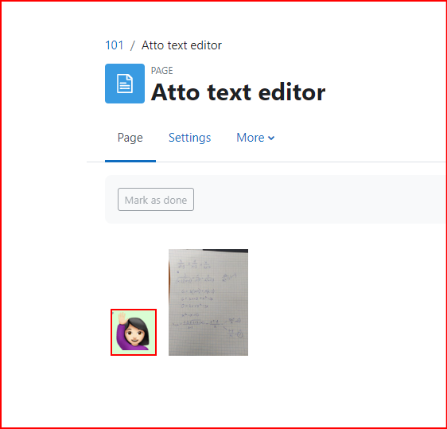Image resolution: width=447 pixels, height=429 pixels.
Task: Select the Page tab
Action: click(x=130, y=138)
